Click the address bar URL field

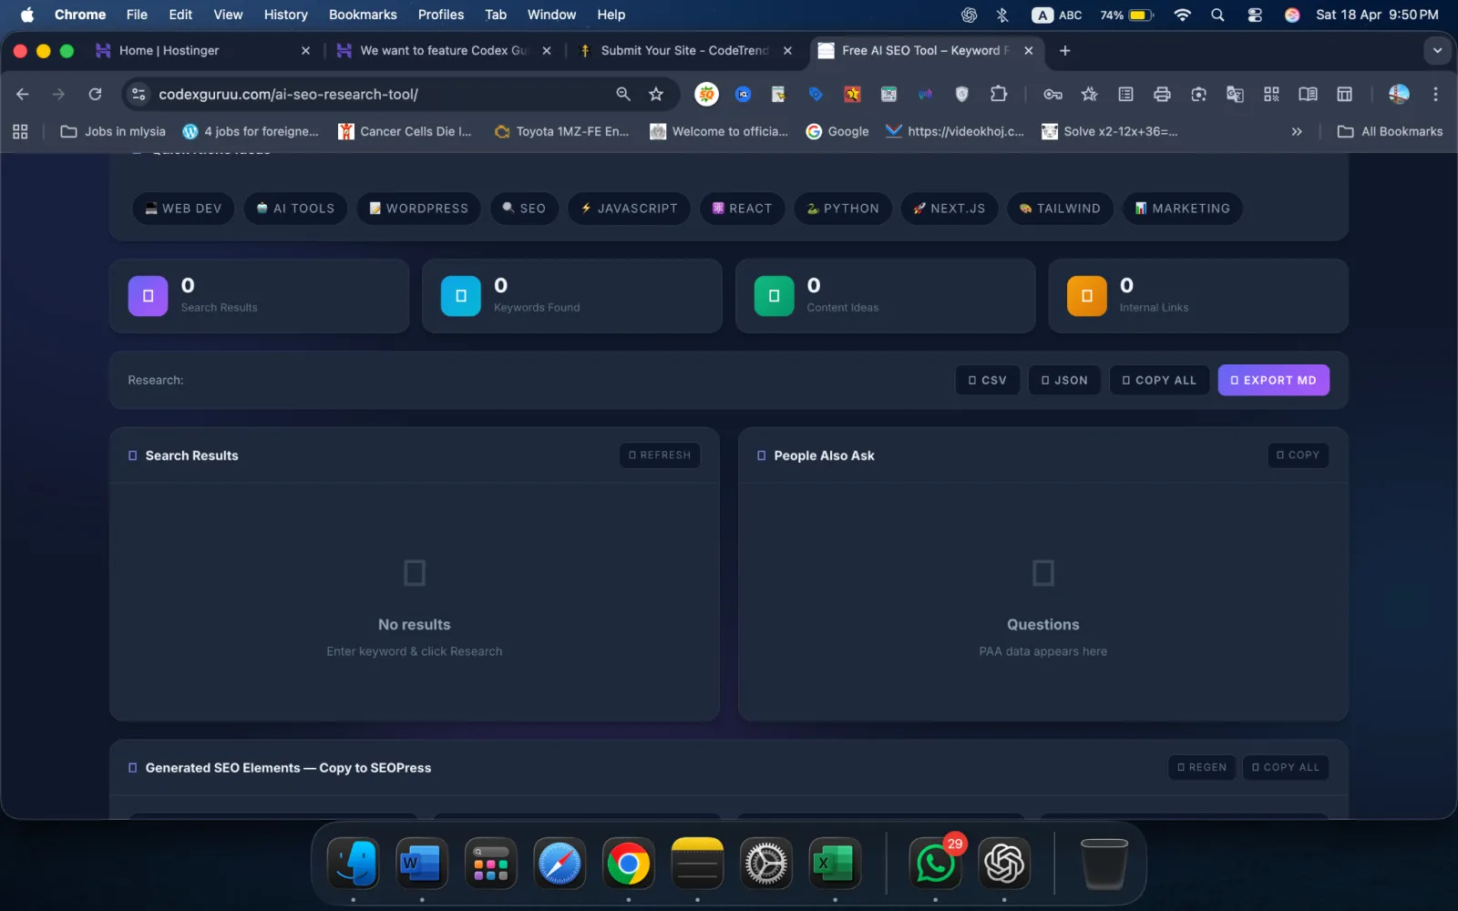pyautogui.click(x=364, y=94)
